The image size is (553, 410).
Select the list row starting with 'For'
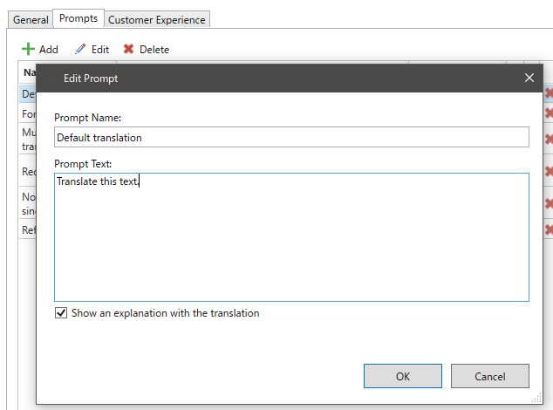tap(27, 114)
